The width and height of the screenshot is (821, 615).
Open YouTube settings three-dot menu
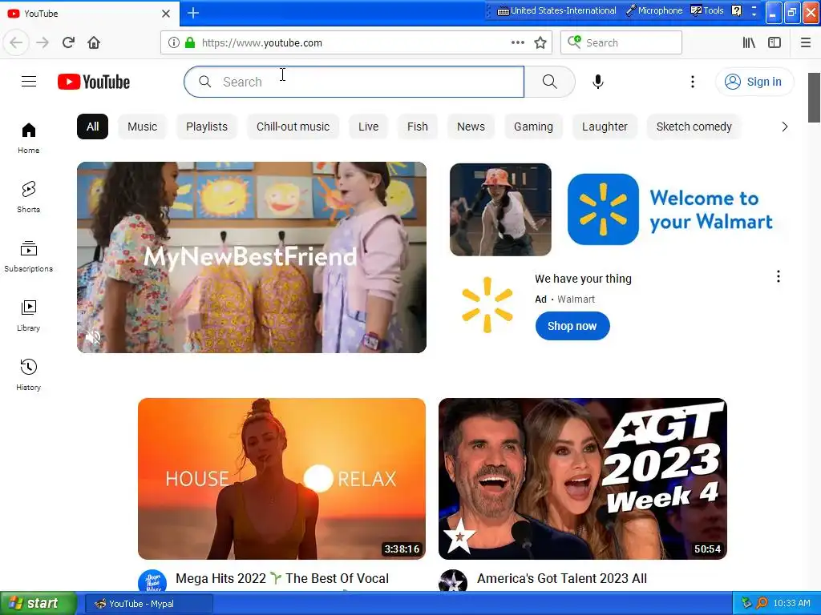click(692, 82)
